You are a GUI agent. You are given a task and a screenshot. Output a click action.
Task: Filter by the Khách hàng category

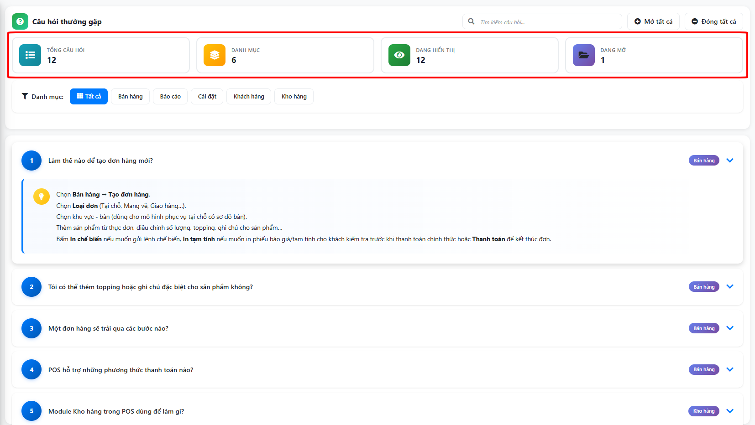249,96
